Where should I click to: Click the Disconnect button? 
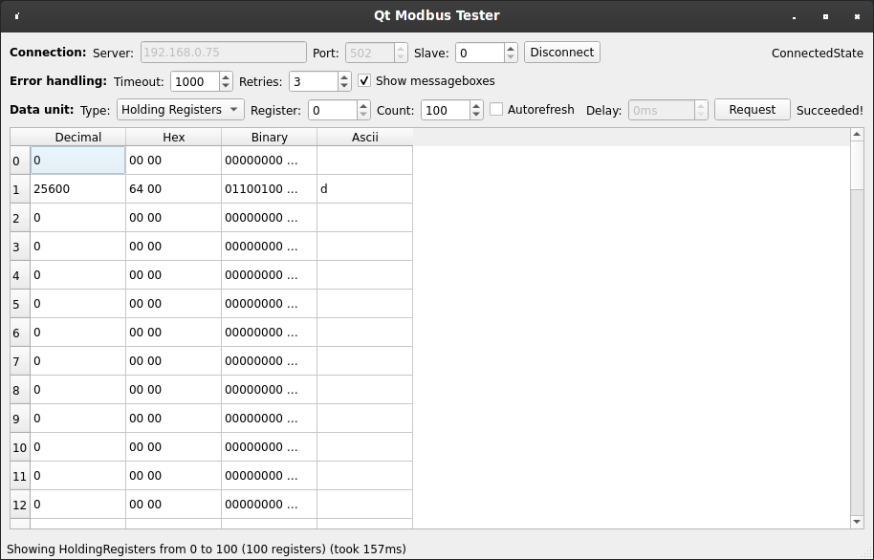coord(562,53)
